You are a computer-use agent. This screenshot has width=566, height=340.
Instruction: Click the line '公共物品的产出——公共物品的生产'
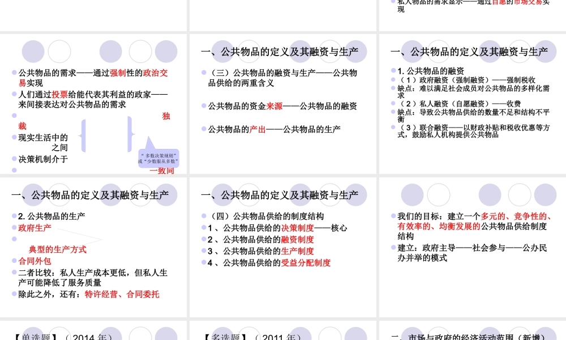click(275, 129)
